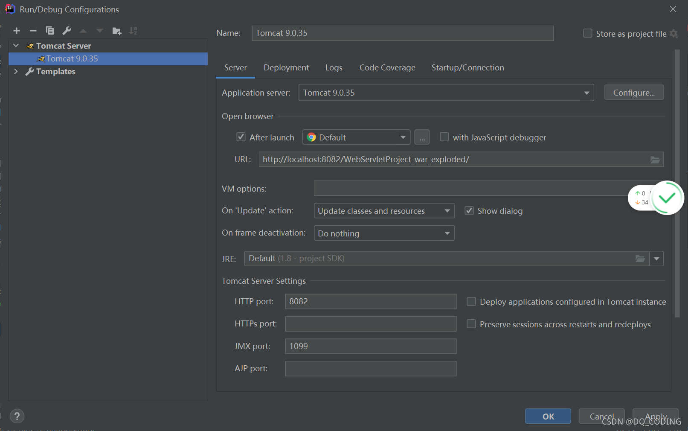Screen dimensions: 688x431
Task: Check Preserve sessions across restarts and redeploys
Action: [471, 324]
